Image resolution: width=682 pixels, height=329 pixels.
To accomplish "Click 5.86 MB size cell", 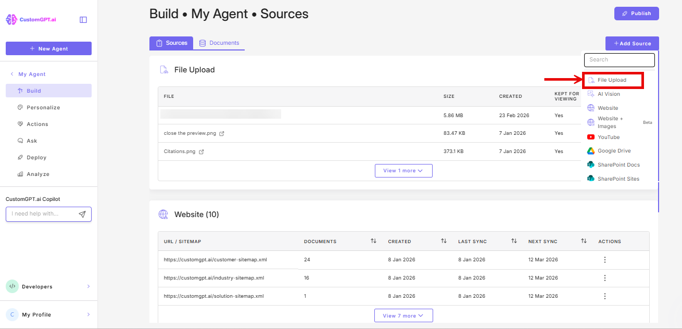I will (453, 116).
